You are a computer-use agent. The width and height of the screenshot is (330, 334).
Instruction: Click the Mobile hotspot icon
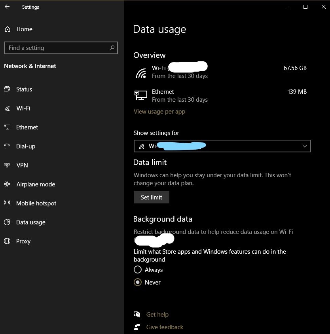(x=7, y=203)
